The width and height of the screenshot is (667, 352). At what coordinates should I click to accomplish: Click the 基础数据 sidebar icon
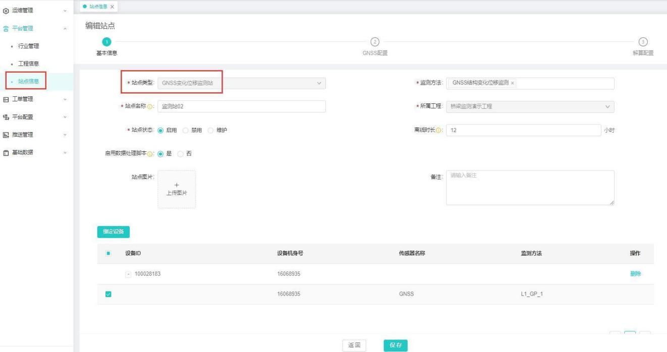click(6, 152)
